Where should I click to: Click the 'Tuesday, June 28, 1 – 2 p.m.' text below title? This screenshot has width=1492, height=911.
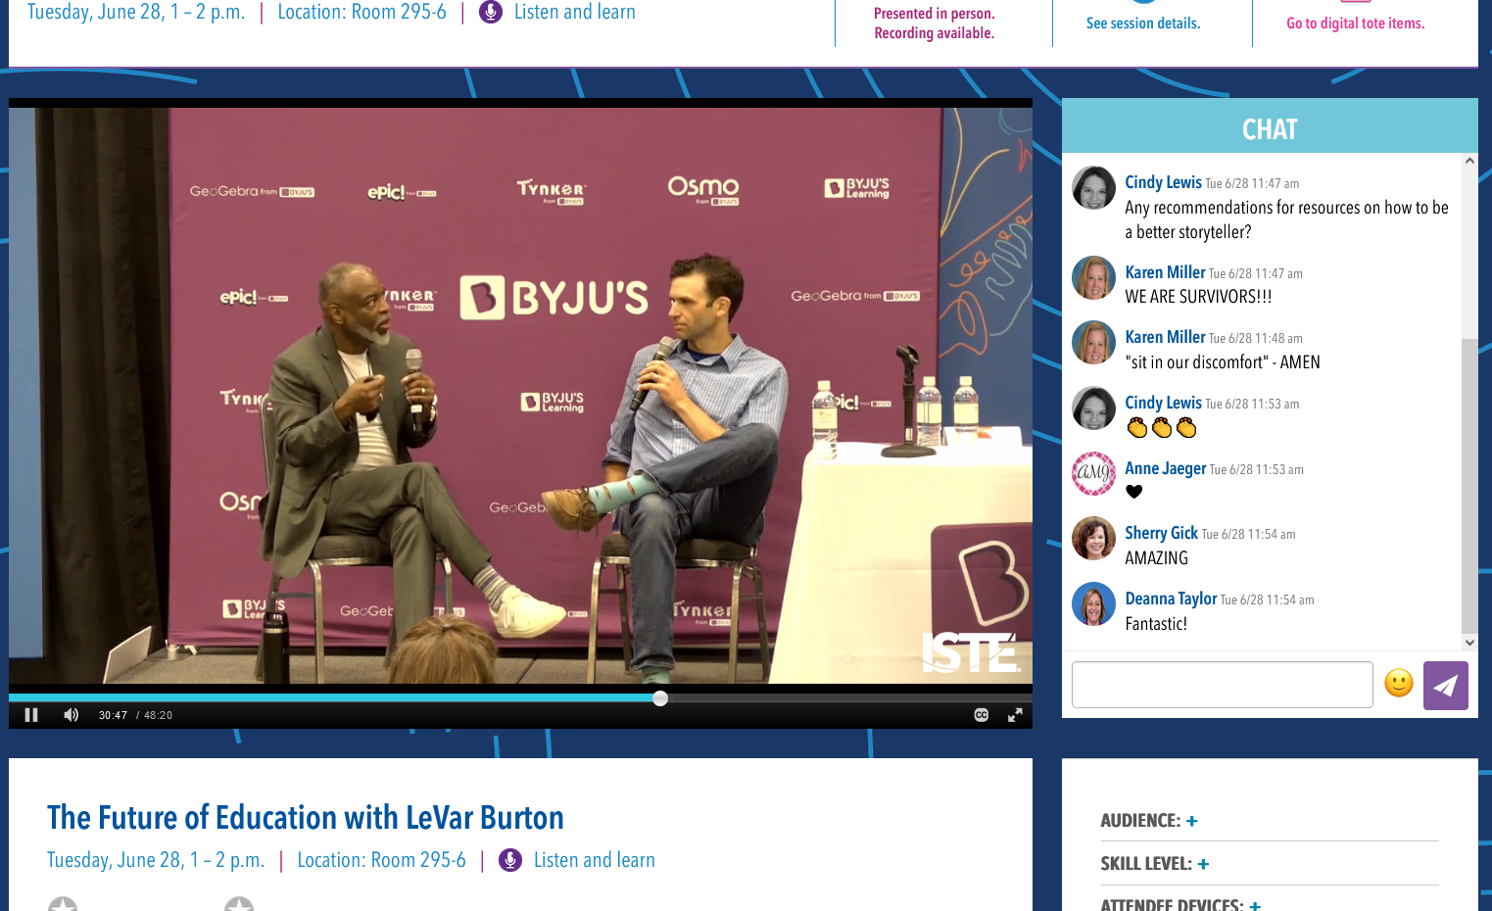(156, 860)
